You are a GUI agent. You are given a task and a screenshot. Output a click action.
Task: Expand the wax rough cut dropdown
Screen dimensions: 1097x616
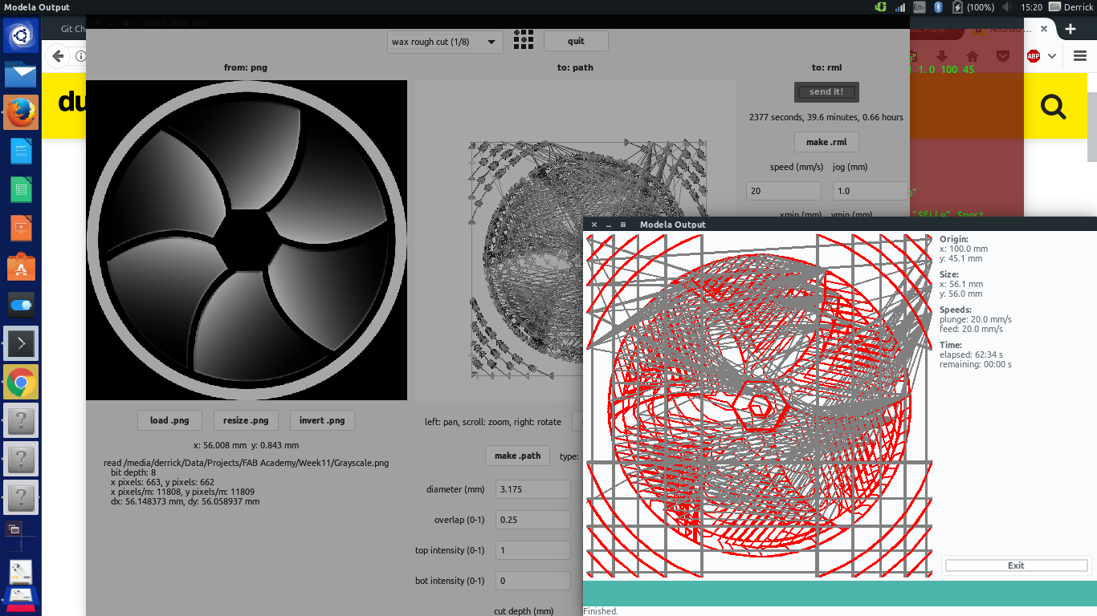click(x=447, y=42)
